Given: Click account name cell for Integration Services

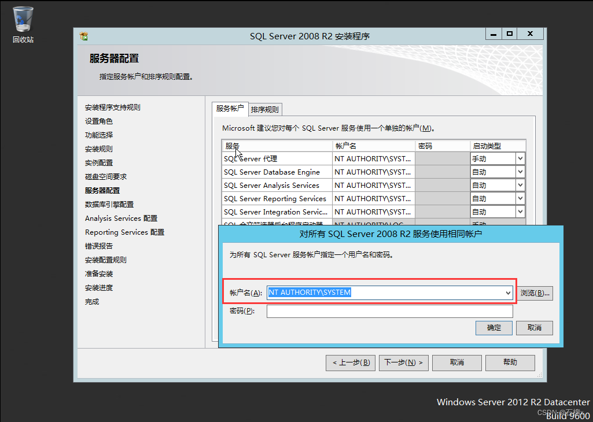Looking at the screenshot, I should point(374,212).
